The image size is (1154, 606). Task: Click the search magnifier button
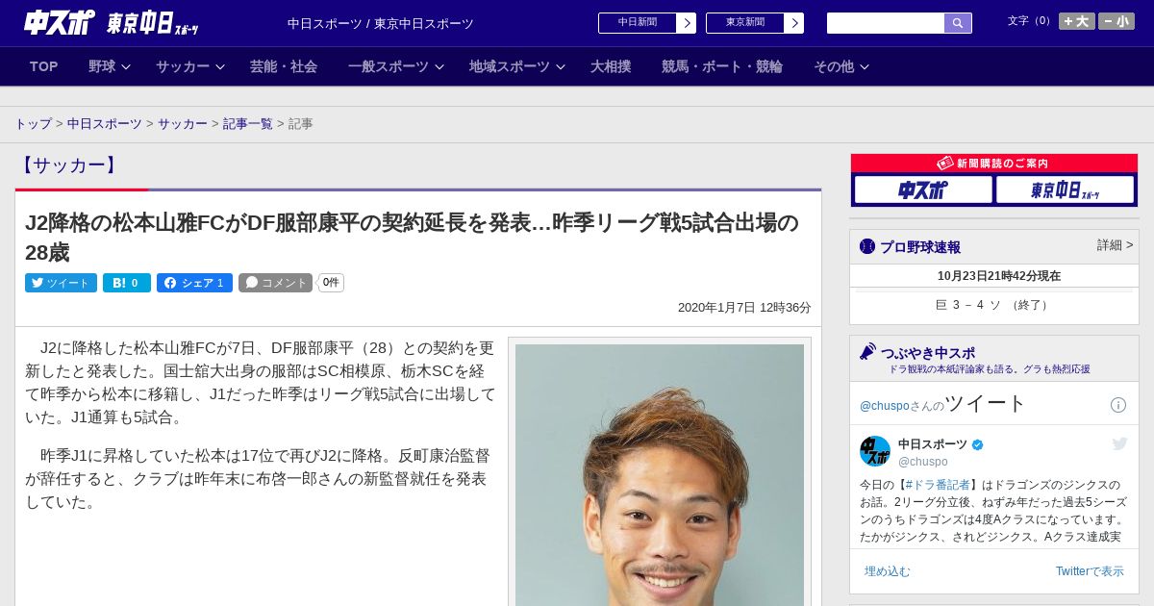click(x=958, y=23)
